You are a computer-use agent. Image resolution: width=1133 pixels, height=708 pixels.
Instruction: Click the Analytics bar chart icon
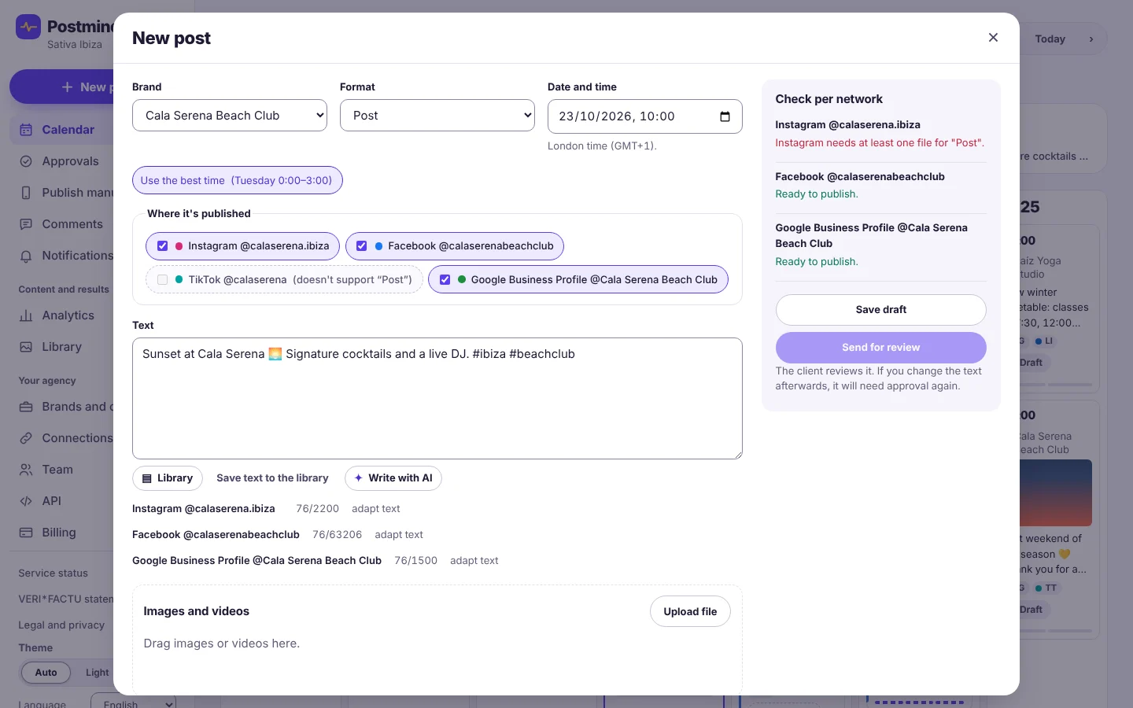26,315
